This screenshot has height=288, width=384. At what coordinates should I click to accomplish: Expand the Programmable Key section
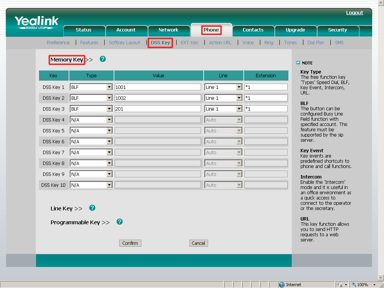pos(80,222)
